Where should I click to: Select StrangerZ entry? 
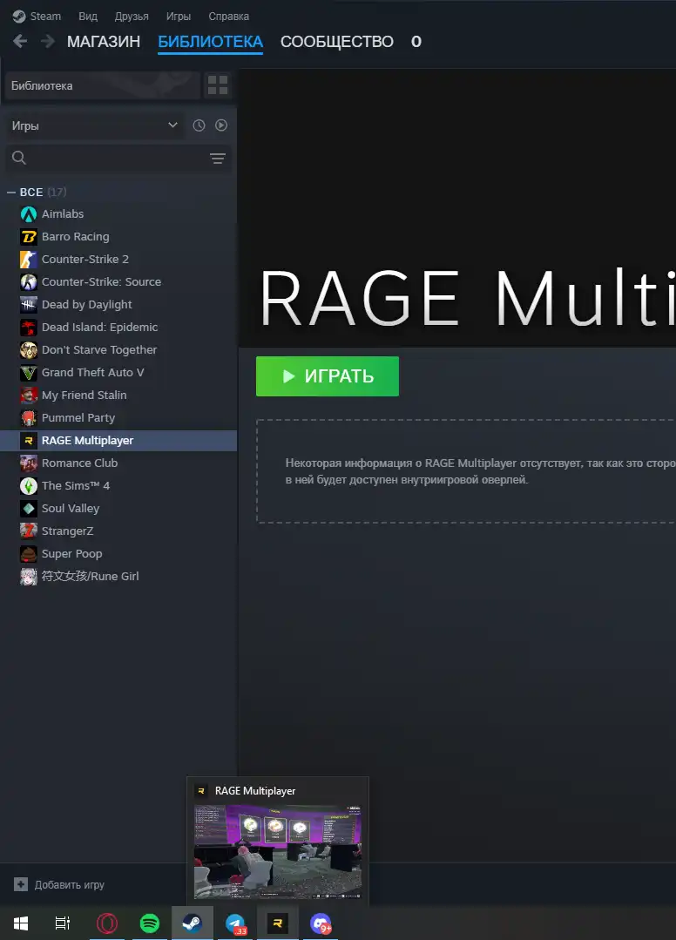118,531
